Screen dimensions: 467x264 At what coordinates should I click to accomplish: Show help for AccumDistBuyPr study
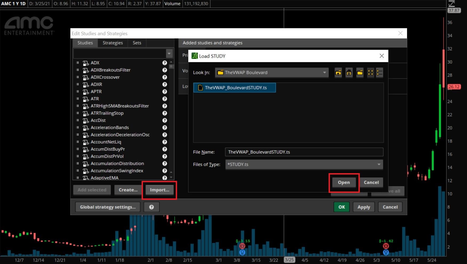point(165,149)
